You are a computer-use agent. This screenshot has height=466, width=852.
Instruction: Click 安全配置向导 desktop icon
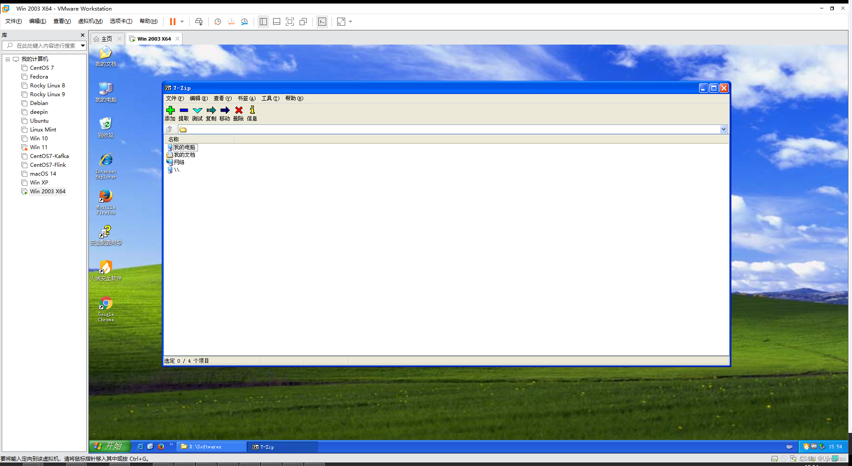pyautogui.click(x=106, y=235)
